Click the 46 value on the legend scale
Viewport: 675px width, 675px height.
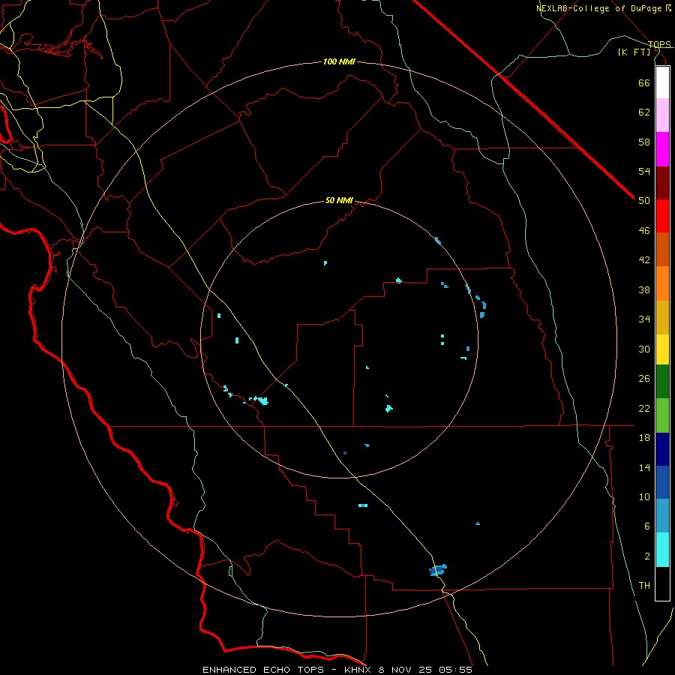tap(644, 231)
